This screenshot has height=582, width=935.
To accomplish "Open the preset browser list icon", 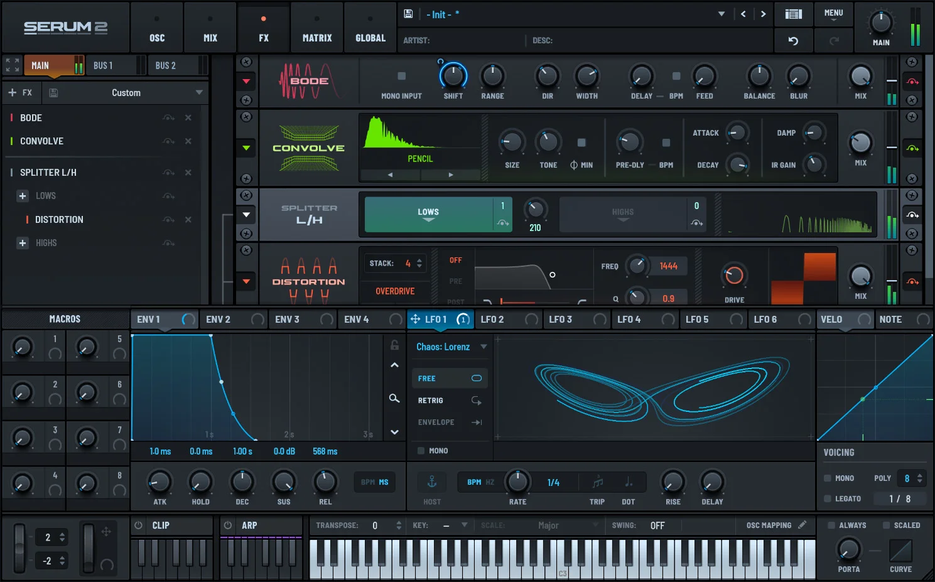I will 794,14.
